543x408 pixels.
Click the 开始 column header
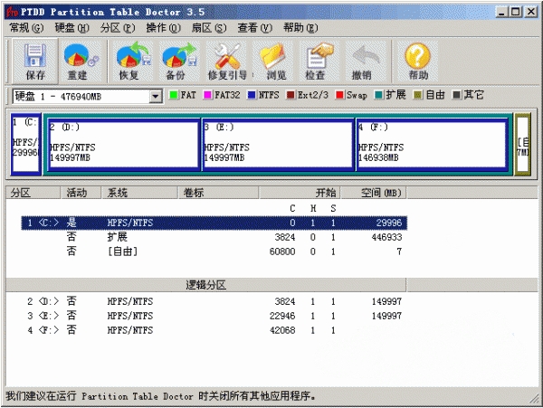coord(300,193)
